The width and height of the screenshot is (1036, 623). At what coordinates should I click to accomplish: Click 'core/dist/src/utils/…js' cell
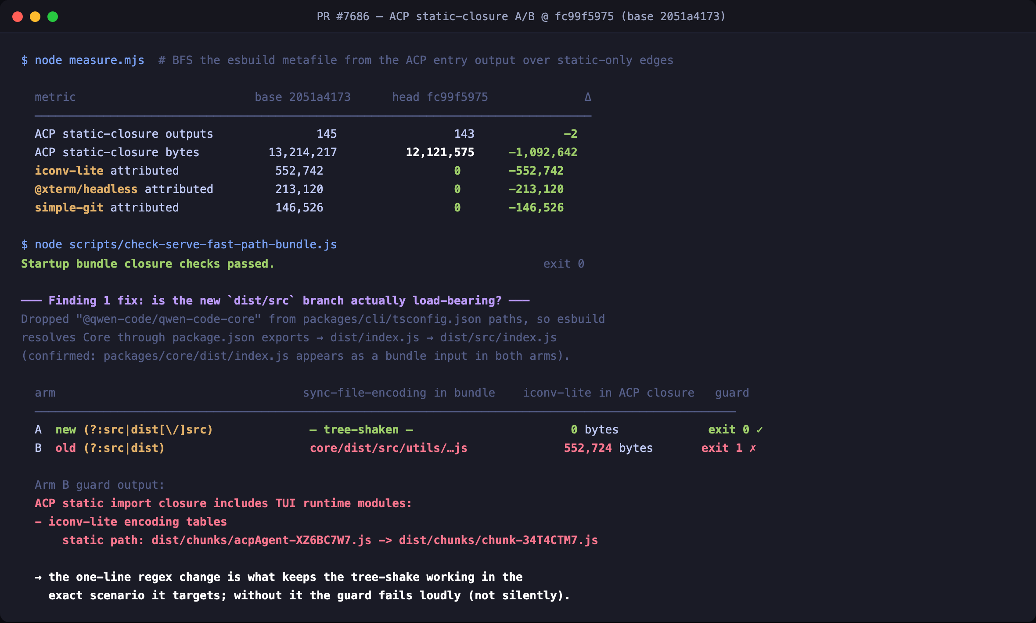(388, 448)
